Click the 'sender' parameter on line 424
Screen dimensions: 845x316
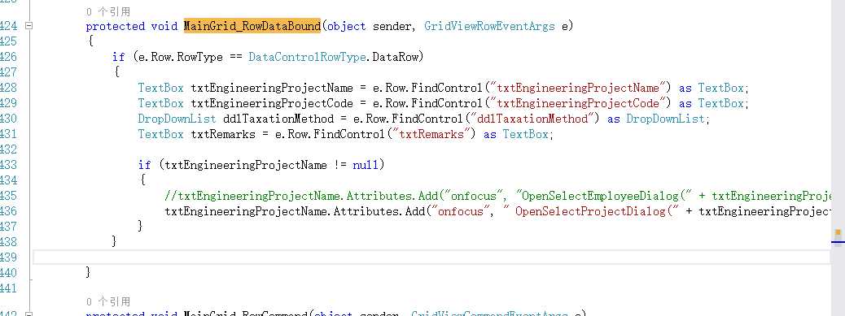(x=393, y=26)
